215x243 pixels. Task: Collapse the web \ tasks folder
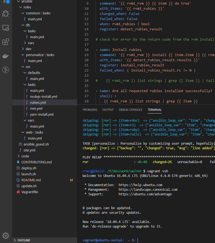click(23, 132)
